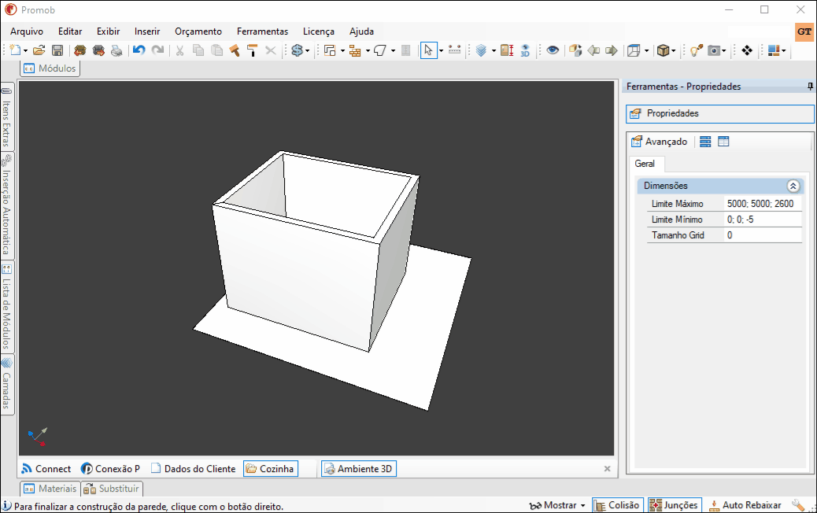817x513 pixels.
Task: Toggle Auto Rebaixar in the status bar
Action: tap(745, 505)
